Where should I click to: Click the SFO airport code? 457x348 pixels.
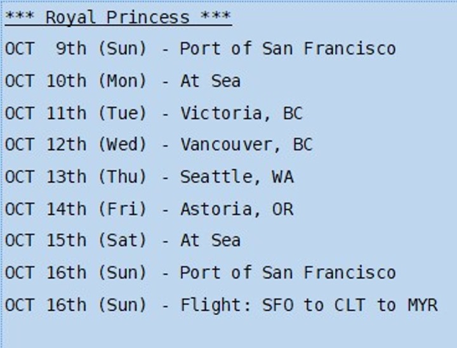(x=277, y=305)
